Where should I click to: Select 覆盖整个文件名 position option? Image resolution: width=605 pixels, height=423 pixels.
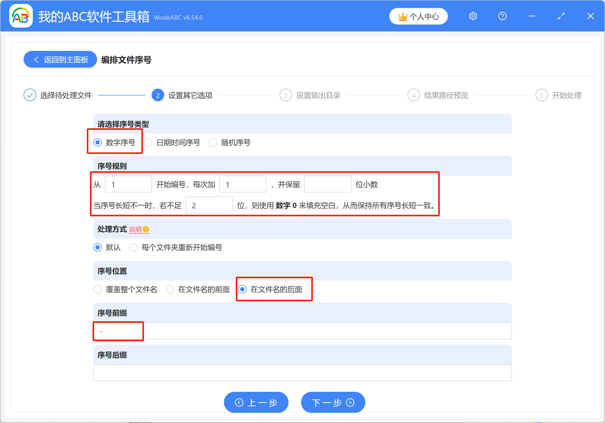98,289
